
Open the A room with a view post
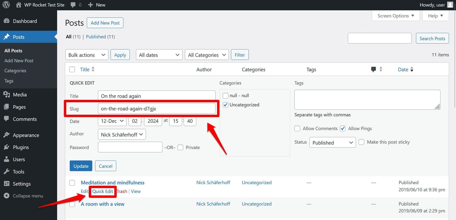point(102,204)
